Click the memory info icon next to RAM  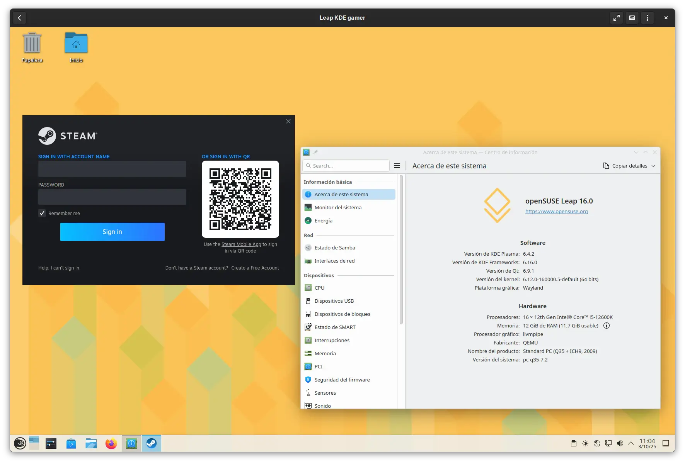click(607, 326)
